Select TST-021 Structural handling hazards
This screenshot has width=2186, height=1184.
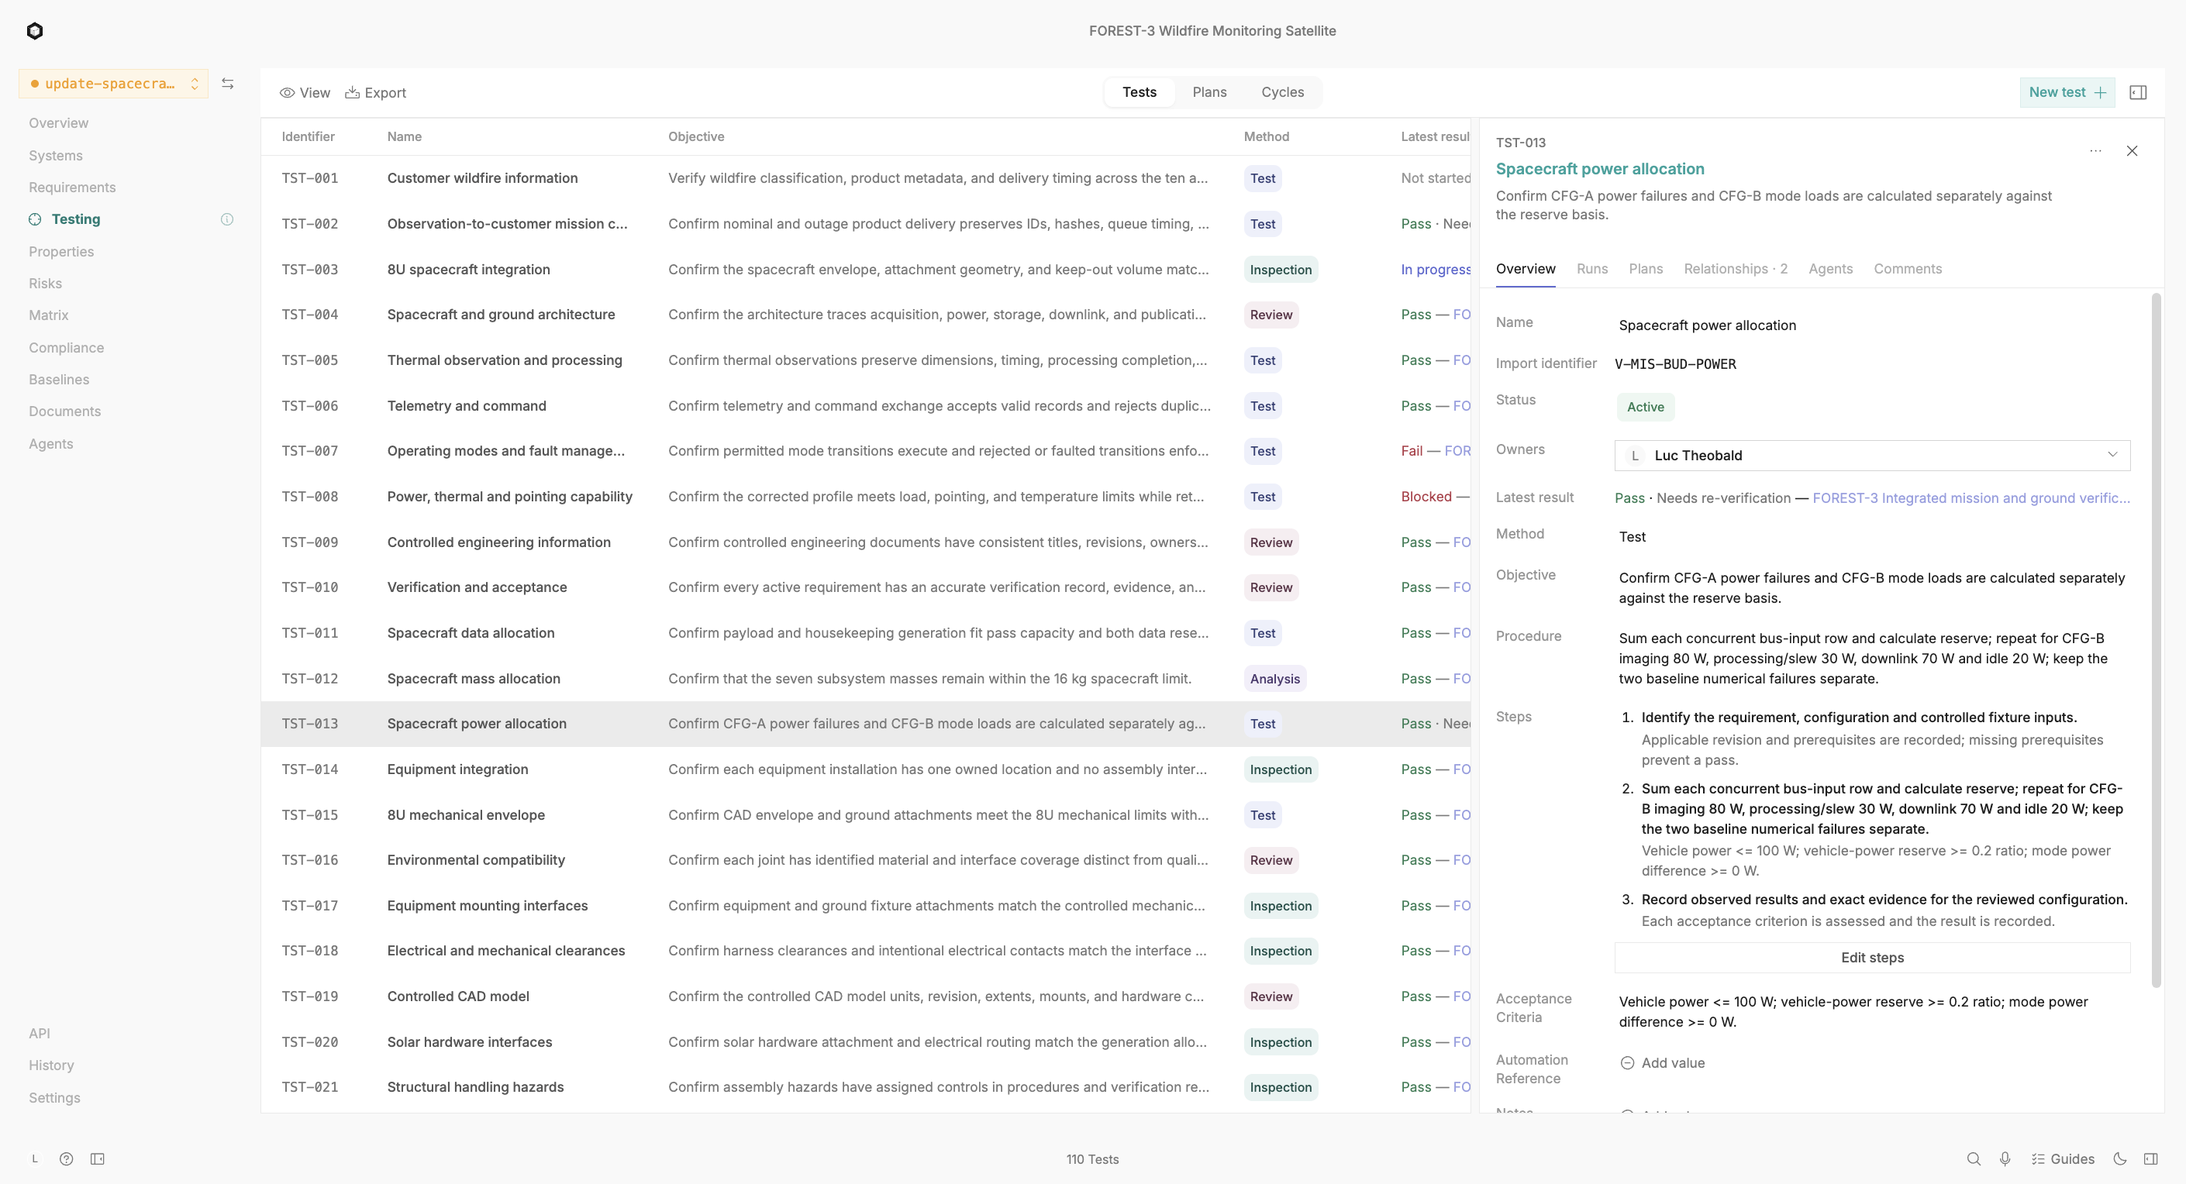tap(866, 1087)
